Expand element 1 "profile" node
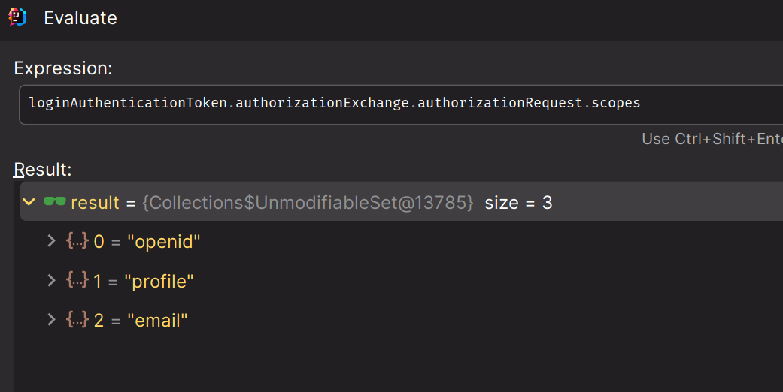 coord(51,281)
